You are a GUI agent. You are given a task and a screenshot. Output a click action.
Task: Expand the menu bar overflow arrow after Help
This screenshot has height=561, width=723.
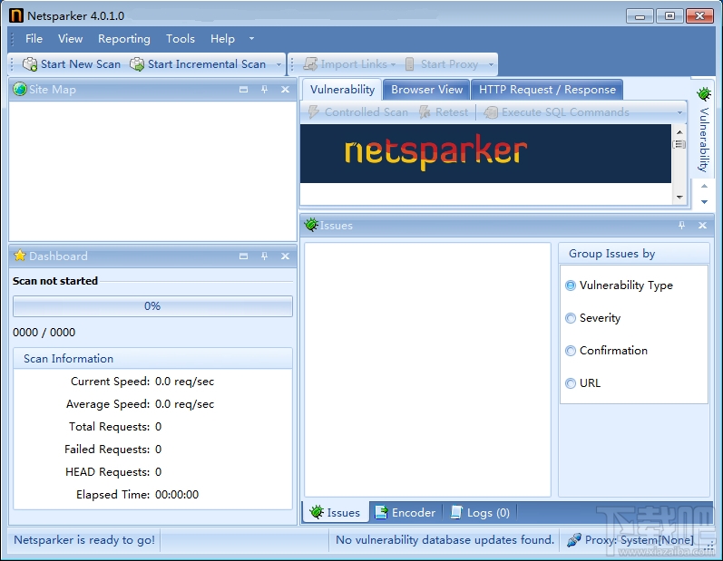point(251,39)
